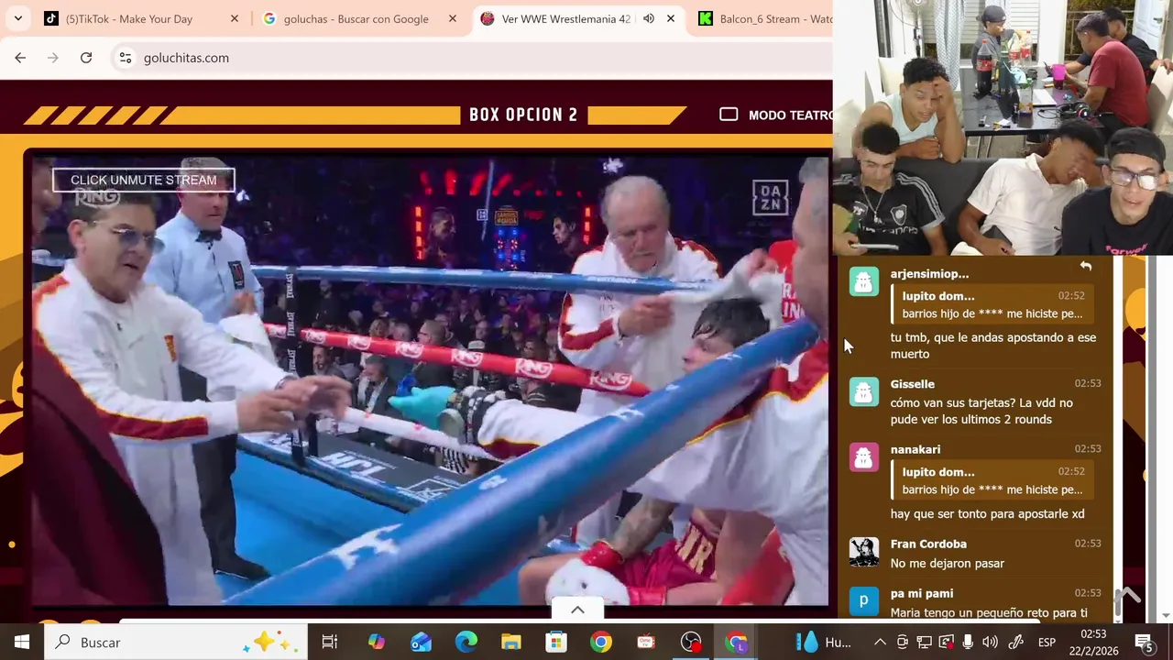The width and height of the screenshot is (1173, 660).
Task: Switch to Chrome profile L window on taskbar
Action: click(736, 643)
